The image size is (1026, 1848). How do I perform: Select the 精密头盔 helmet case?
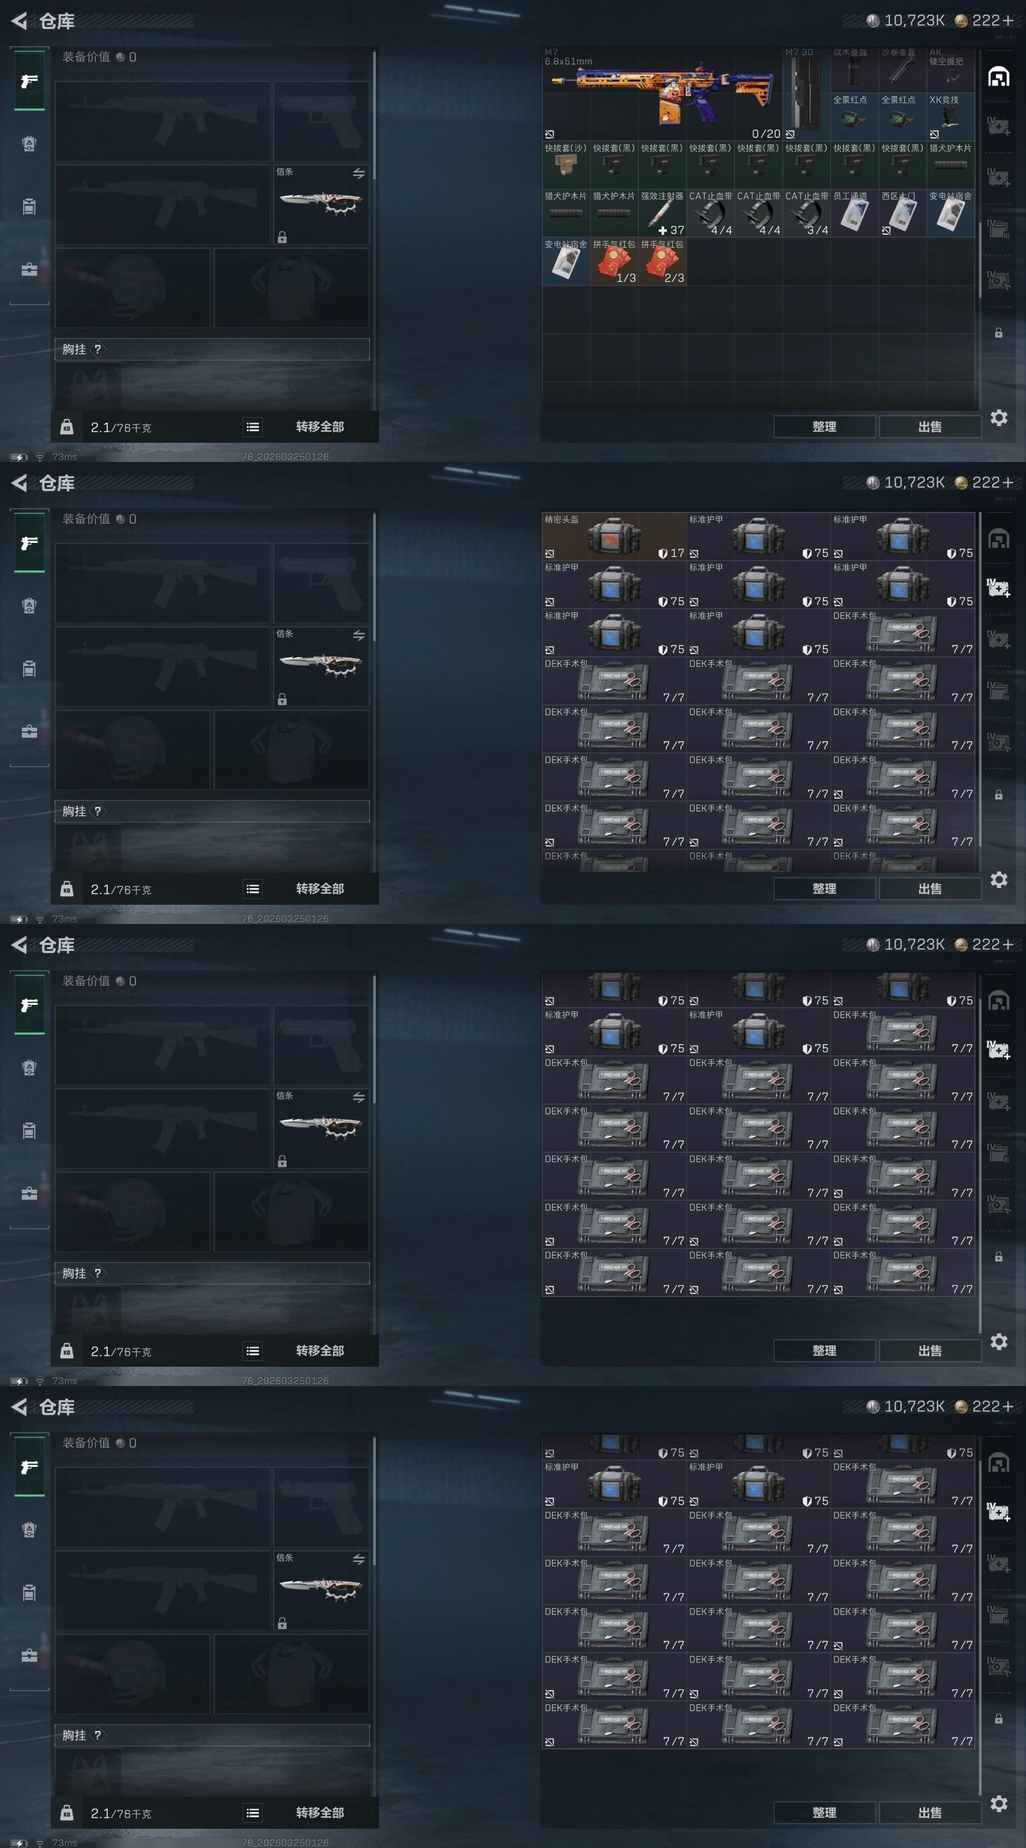614,536
